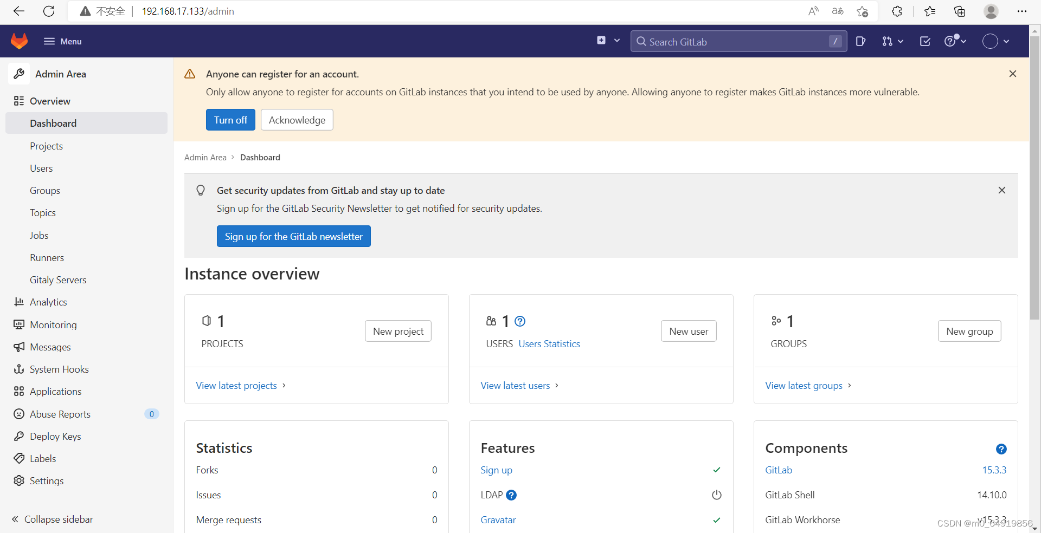Go back in the browser

[19, 11]
